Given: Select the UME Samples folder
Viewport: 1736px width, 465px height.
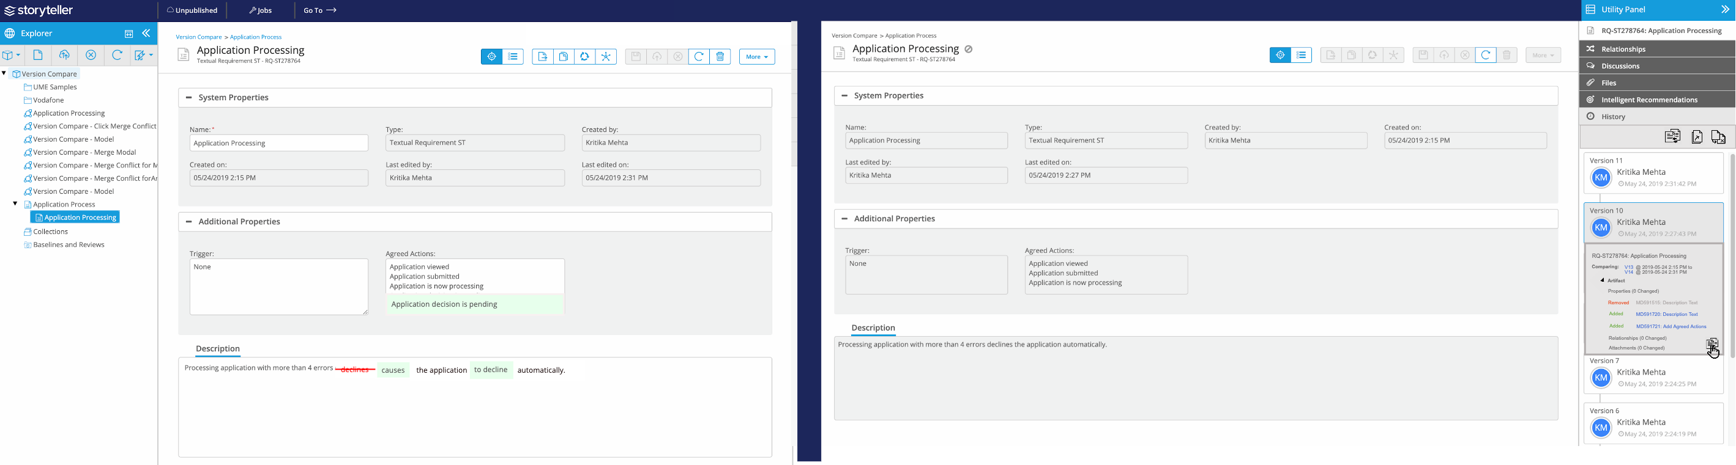Looking at the screenshot, I should pyautogui.click(x=51, y=87).
